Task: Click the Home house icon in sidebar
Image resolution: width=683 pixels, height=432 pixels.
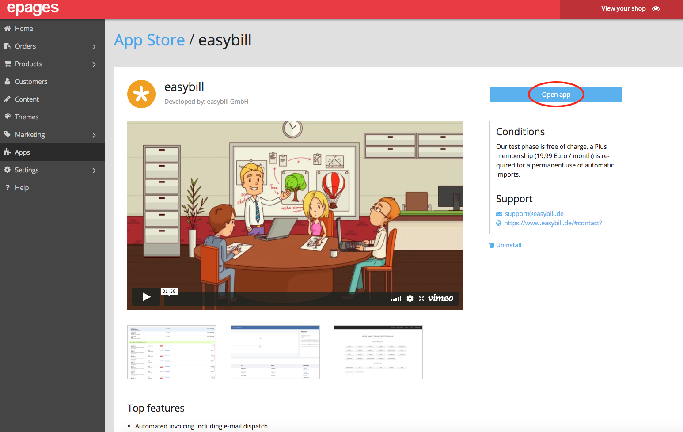Action: pos(7,28)
